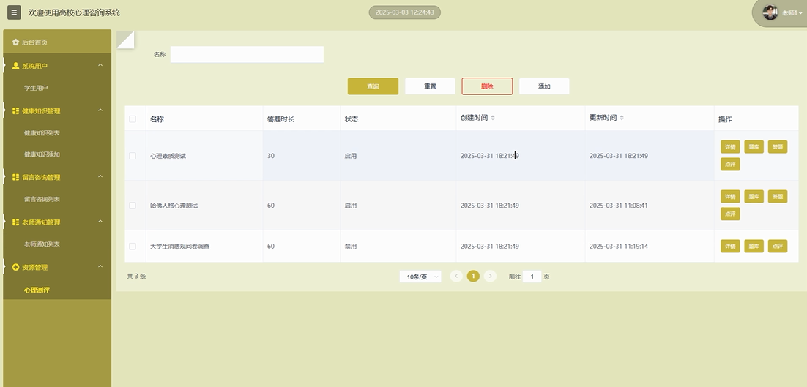This screenshot has width=807, height=387.
Task: Click the hamburger menu icon in header
Action: (15, 12)
